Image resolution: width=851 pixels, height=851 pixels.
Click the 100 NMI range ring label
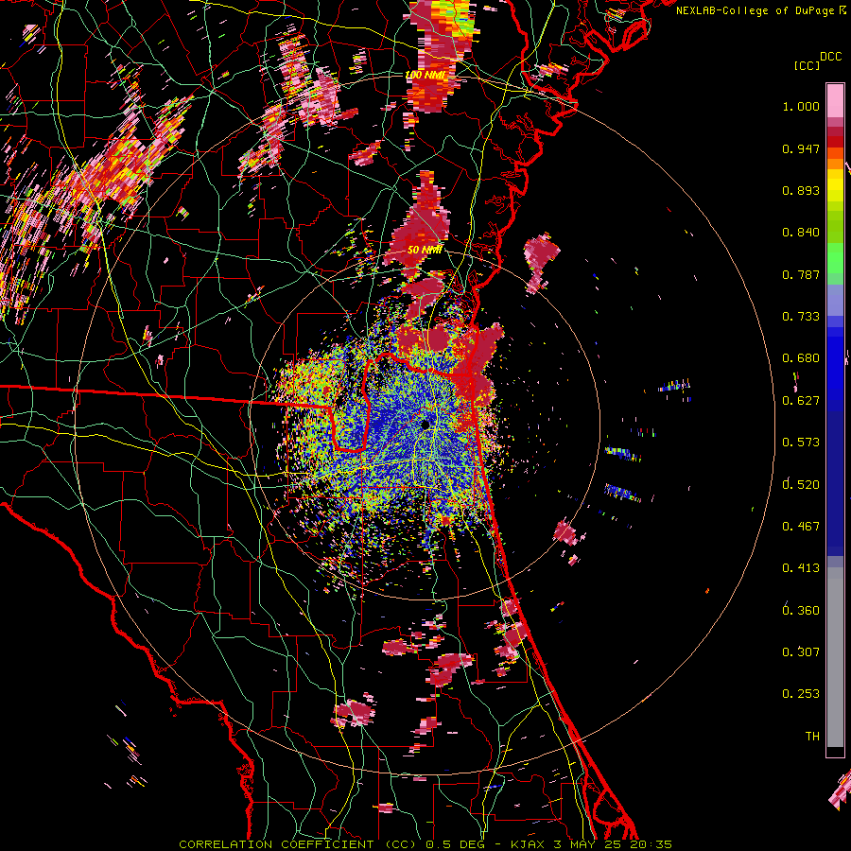424,75
